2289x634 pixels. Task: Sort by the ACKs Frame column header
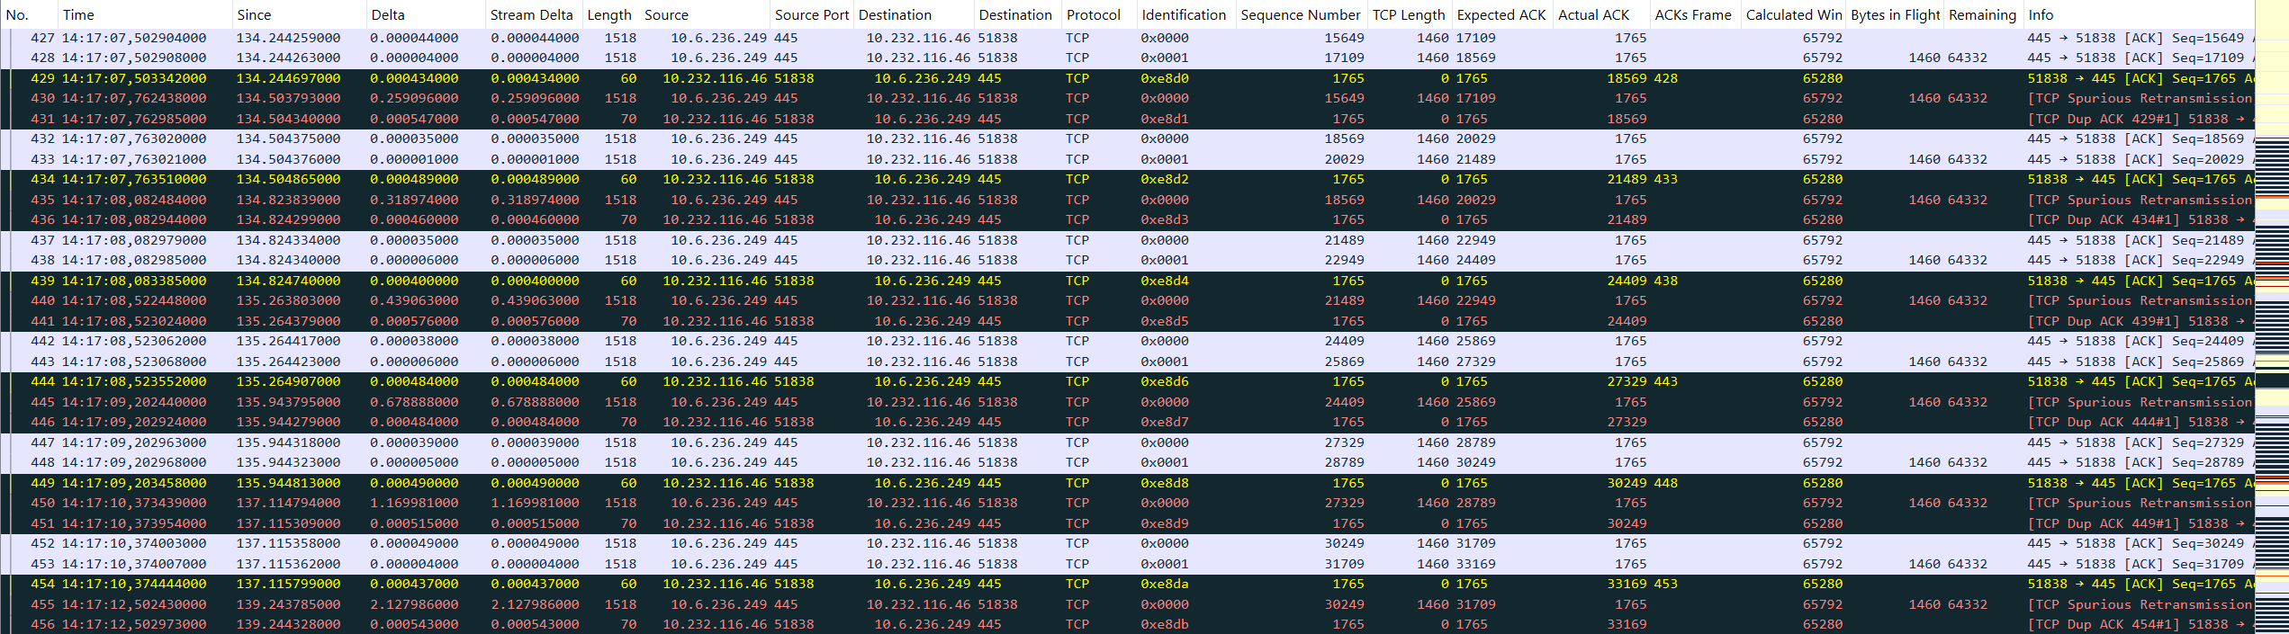tap(1692, 14)
